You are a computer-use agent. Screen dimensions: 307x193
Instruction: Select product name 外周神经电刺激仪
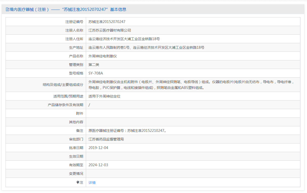(x=103, y=56)
